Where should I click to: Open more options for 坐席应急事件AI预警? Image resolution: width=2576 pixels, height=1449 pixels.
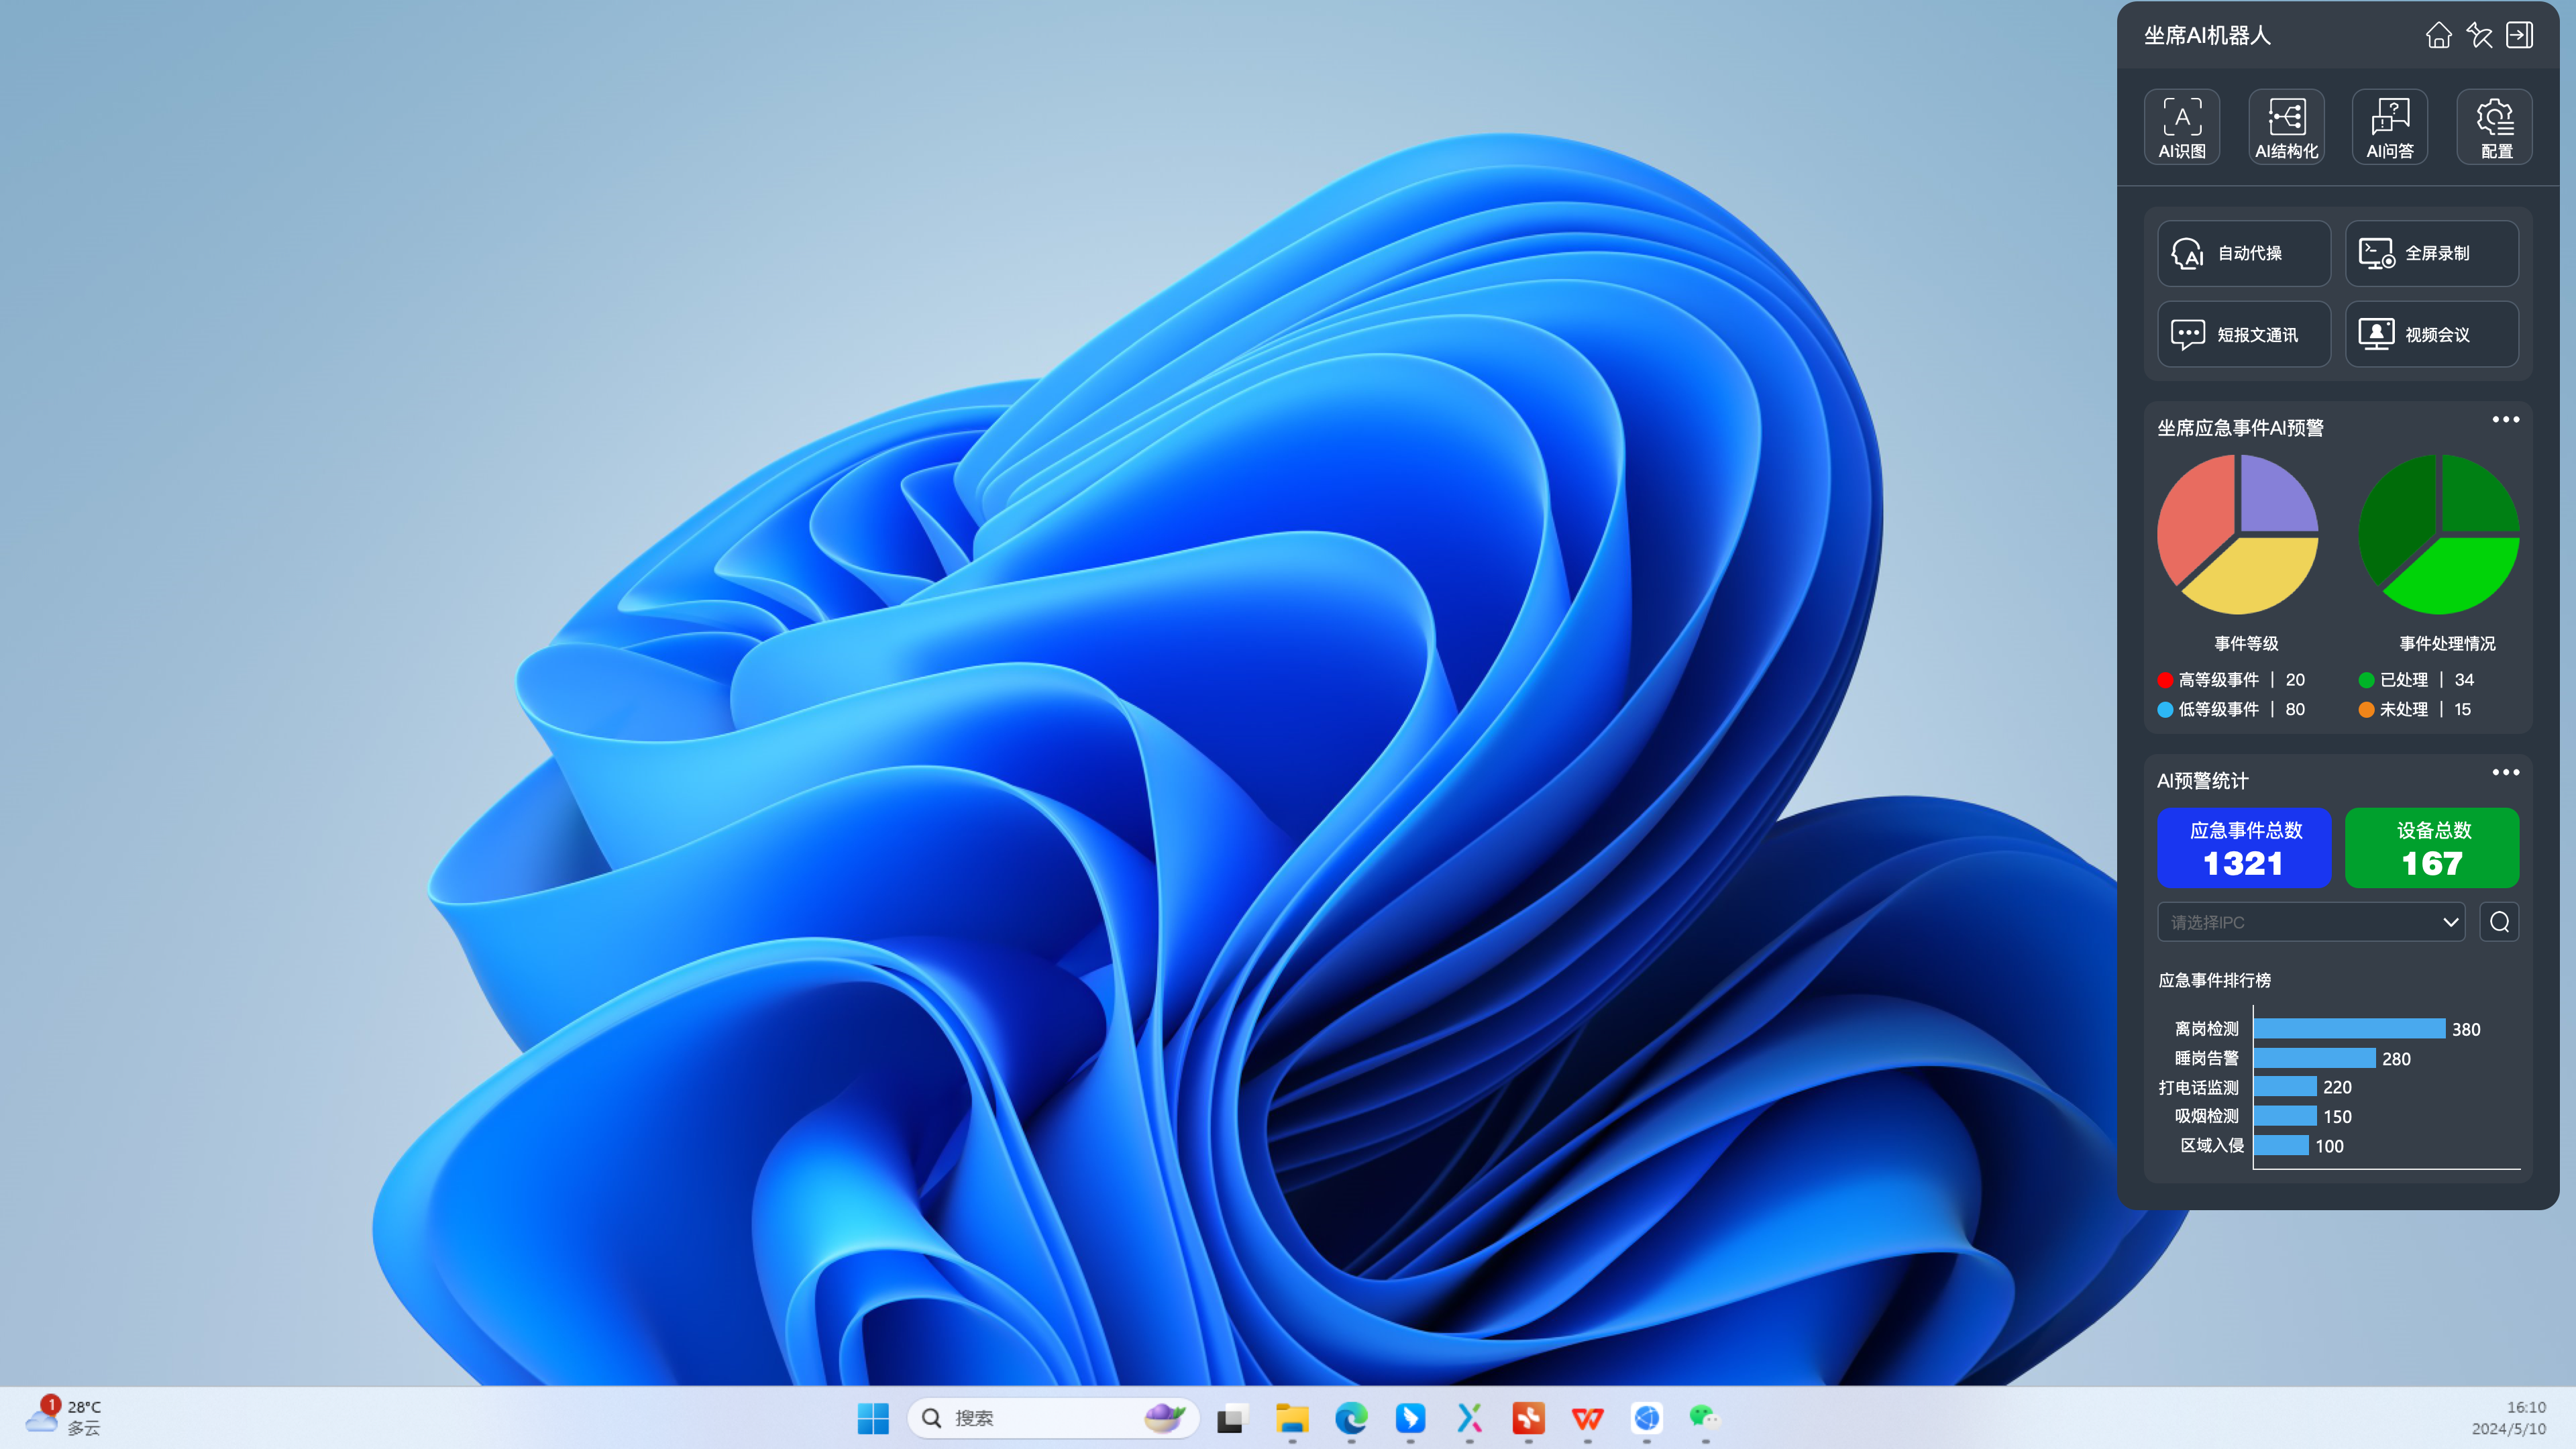[x=2506, y=420]
